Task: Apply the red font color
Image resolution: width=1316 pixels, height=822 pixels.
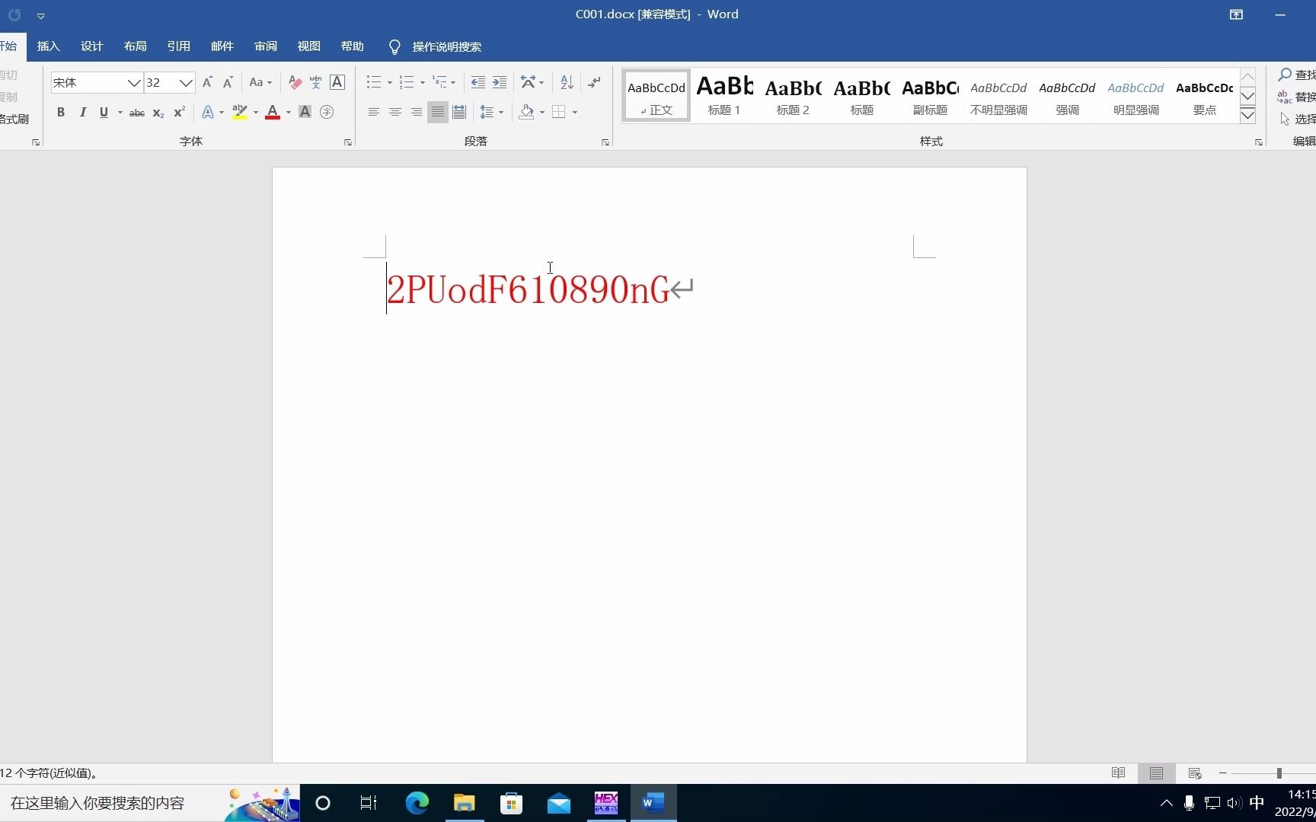Action: point(273,113)
